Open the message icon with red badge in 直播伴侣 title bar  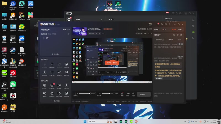click(x=158, y=24)
